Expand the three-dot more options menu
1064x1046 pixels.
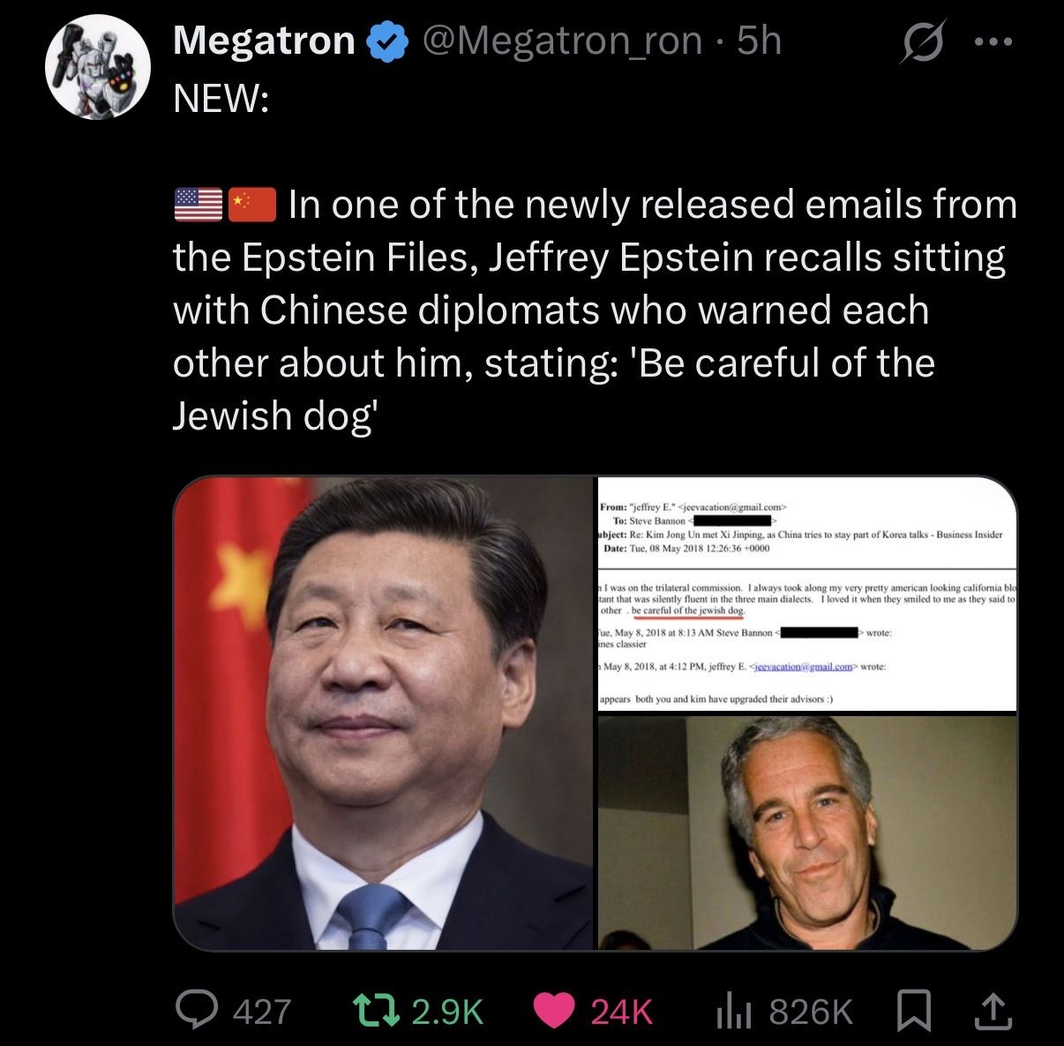(x=995, y=41)
